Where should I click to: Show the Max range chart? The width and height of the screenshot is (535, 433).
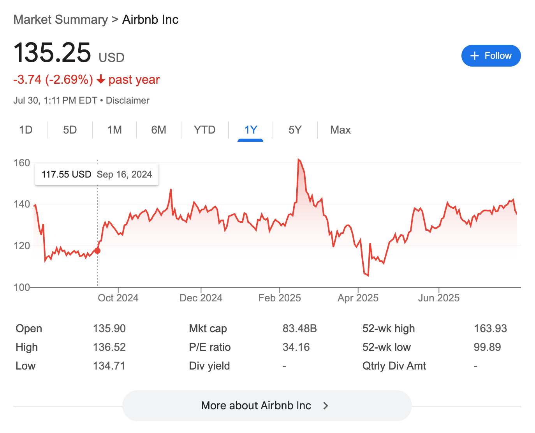[x=340, y=130]
